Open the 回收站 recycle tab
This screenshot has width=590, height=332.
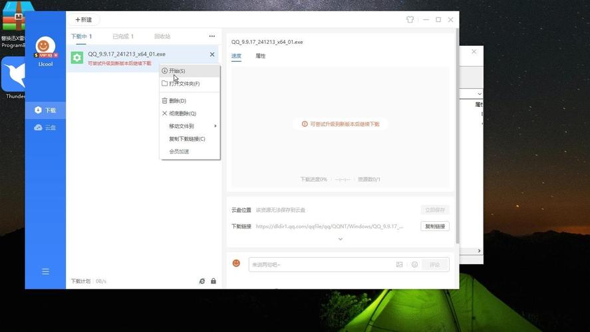point(162,37)
